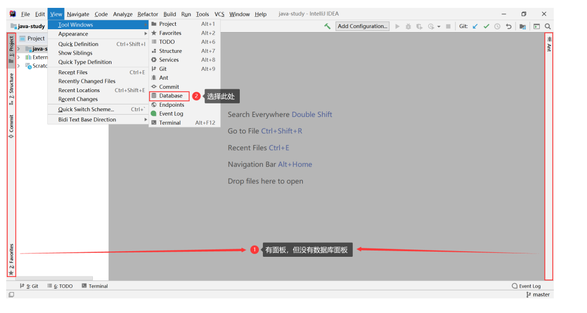This screenshot has width=587, height=313.
Task: Open the 6: TODO bottom tab
Action: pos(60,286)
